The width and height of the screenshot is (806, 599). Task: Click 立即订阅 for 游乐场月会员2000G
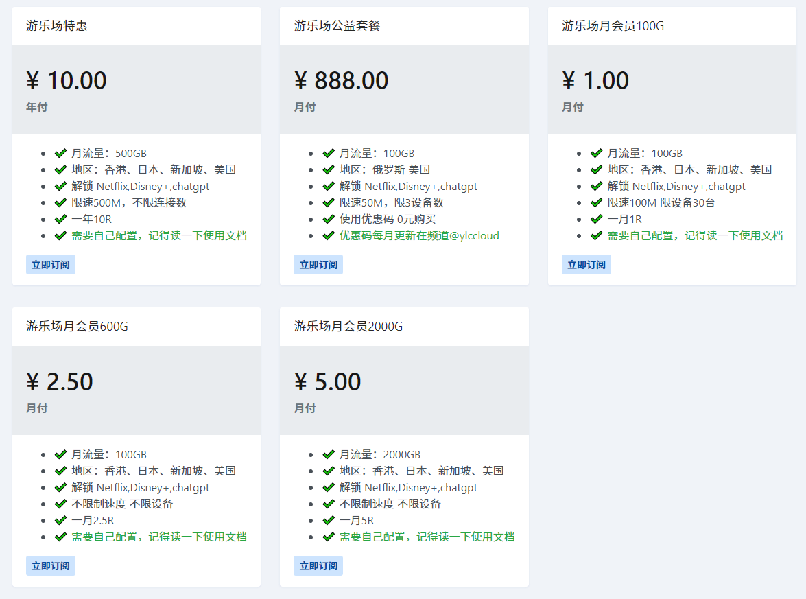318,566
